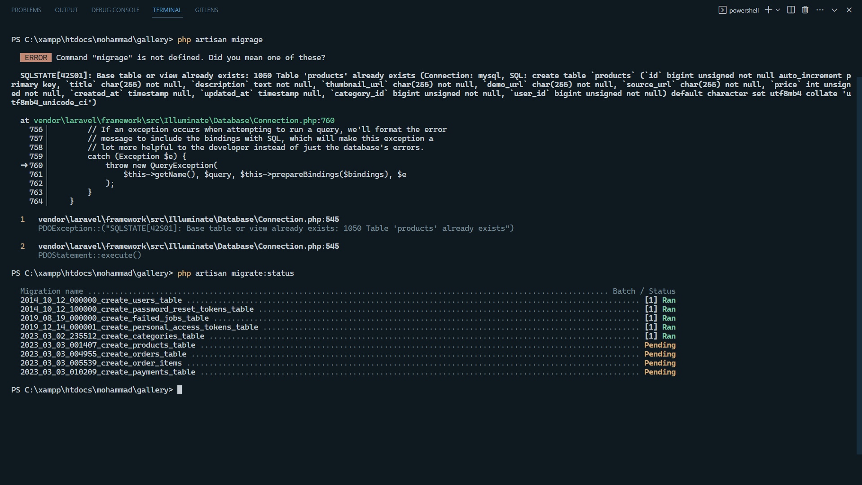862x485 pixels.
Task: Collapse panel with the chevron down icon
Action: pos(835,10)
